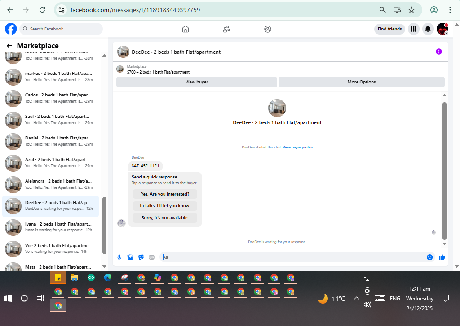The width and height of the screenshot is (460, 326).
Task: Click the Find friends button
Action: (x=389, y=29)
